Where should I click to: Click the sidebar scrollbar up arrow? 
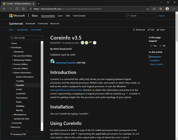pos(42,42)
